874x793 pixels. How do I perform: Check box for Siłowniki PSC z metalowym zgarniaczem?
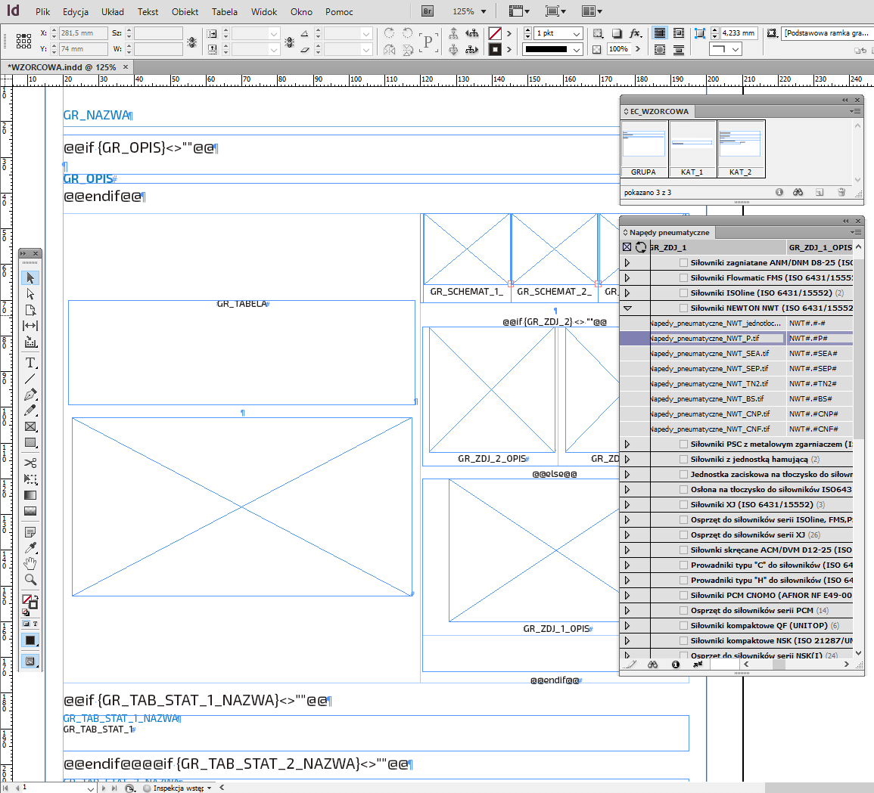(x=683, y=444)
